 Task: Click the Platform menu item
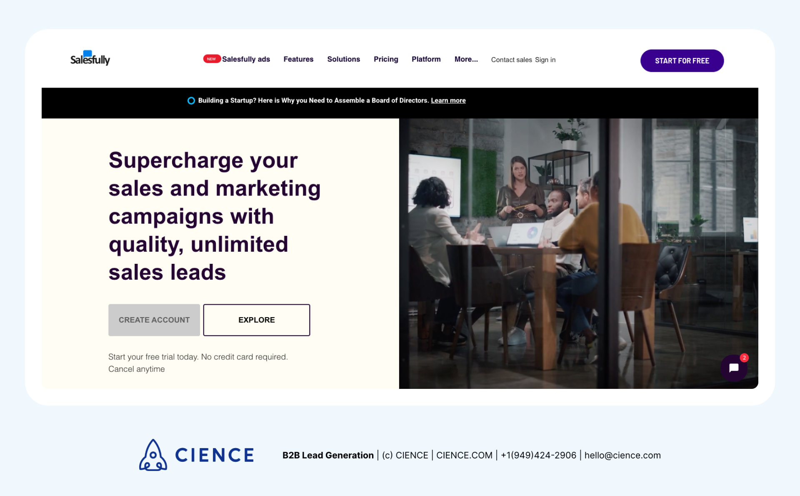click(x=426, y=59)
